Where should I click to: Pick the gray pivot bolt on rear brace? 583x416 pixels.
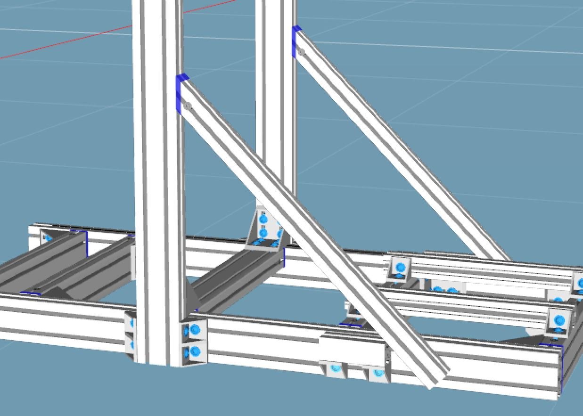(302, 51)
